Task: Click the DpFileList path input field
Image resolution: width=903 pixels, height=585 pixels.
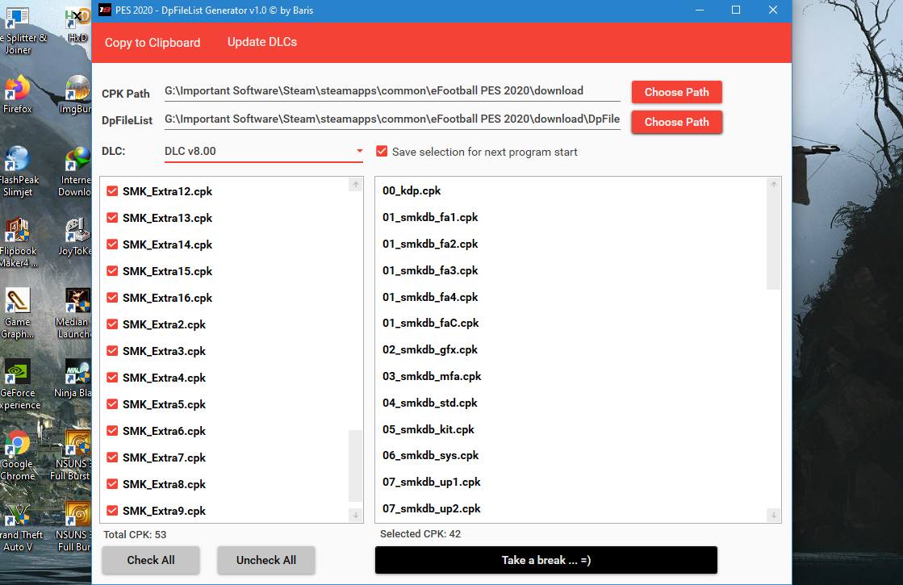Action: [392, 119]
